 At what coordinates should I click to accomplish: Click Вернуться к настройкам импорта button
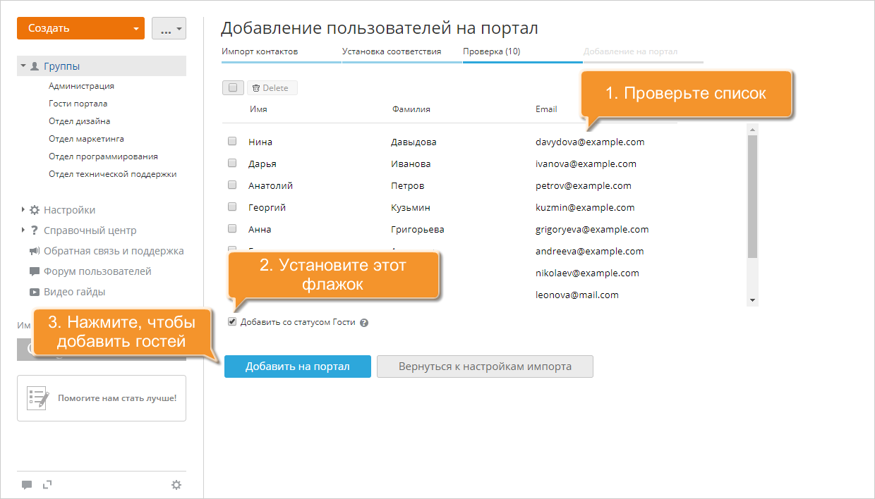485,366
